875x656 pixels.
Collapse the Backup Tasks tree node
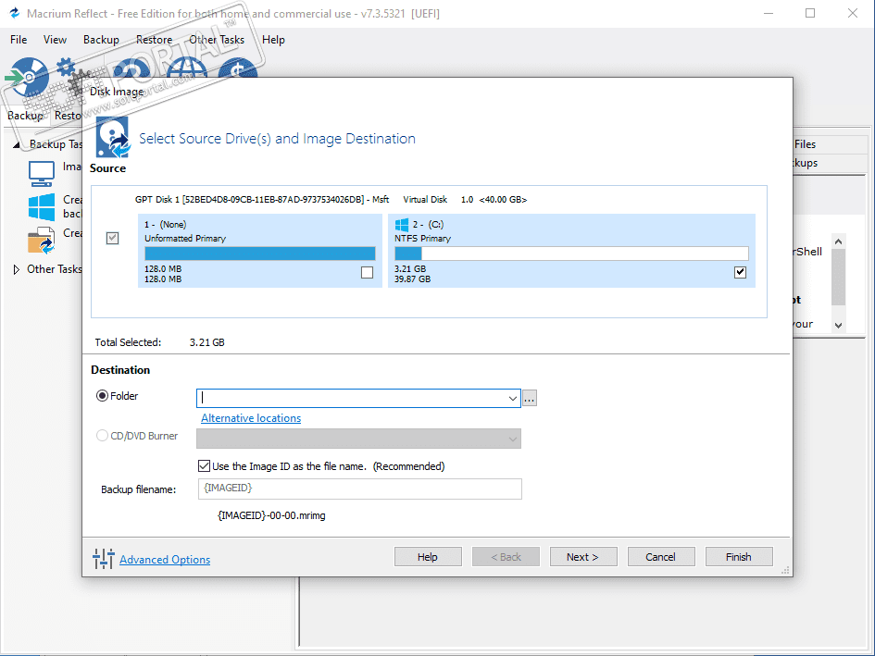(x=16, y=144)
